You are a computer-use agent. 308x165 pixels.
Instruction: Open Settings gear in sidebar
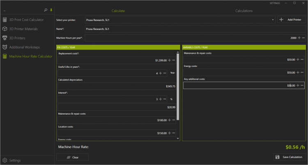(5, 160)
